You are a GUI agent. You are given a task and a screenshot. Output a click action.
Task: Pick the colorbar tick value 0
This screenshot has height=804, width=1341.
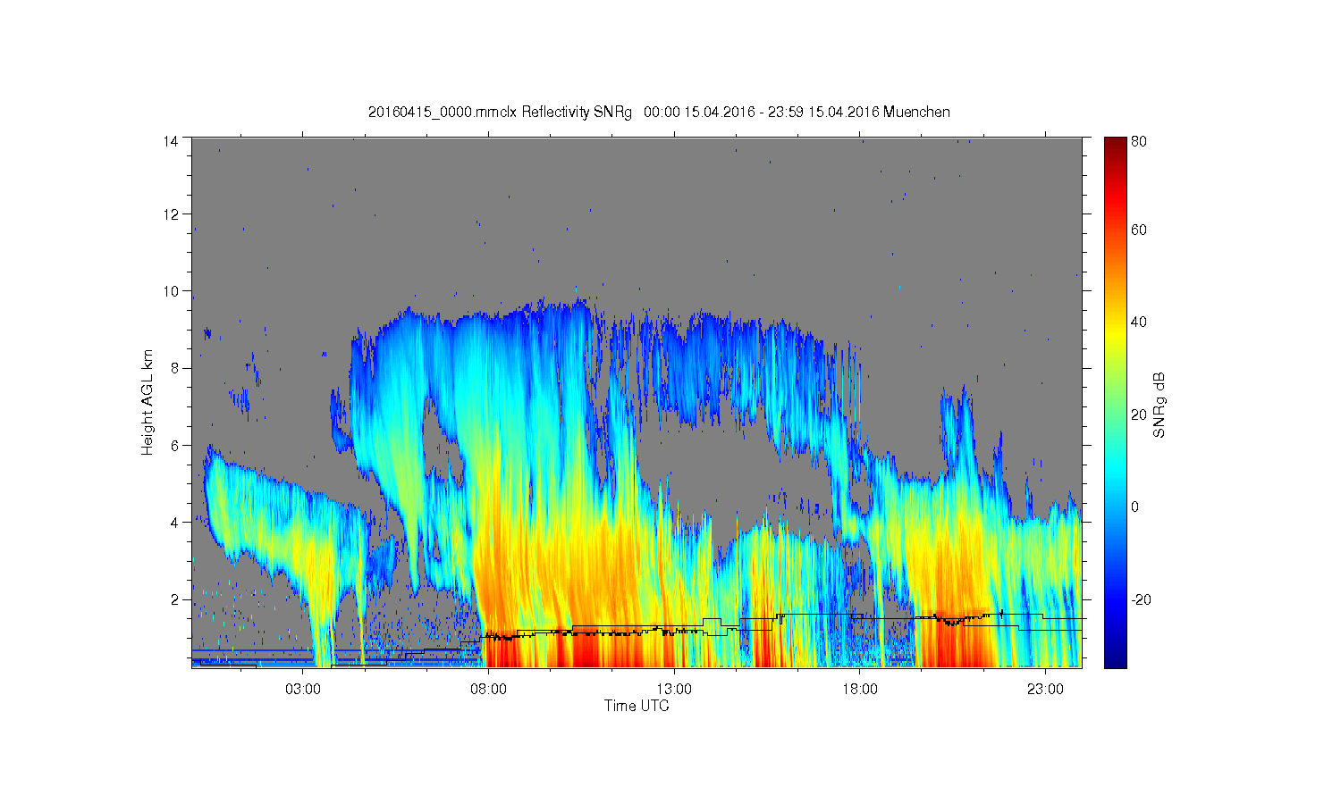click(1135, 507)
